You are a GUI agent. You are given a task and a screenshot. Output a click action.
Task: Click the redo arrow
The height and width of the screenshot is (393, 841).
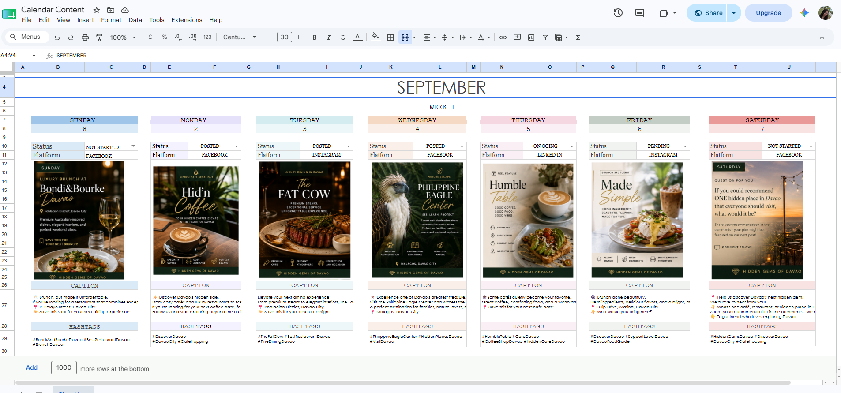[71, 37]
